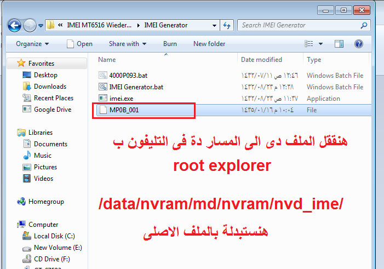Create a New folder

click(209, 44)
